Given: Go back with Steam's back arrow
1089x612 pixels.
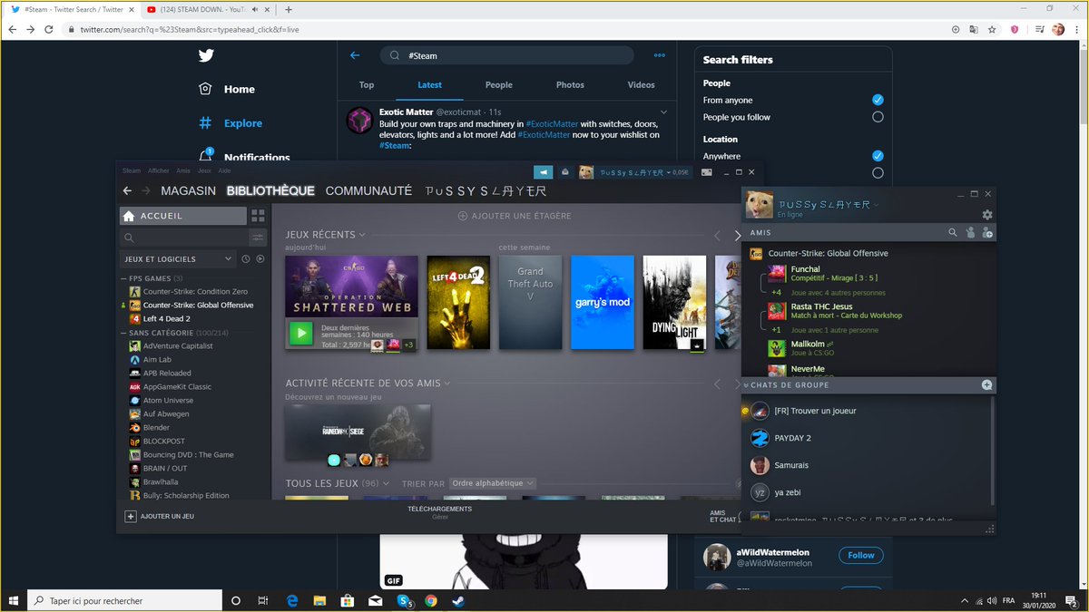Looking at the screenshot, I should [x=128, y=190].
